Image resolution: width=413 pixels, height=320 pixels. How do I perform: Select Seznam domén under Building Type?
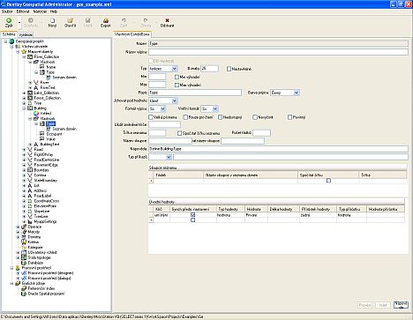pyautogui.click(x=64, y=129)
